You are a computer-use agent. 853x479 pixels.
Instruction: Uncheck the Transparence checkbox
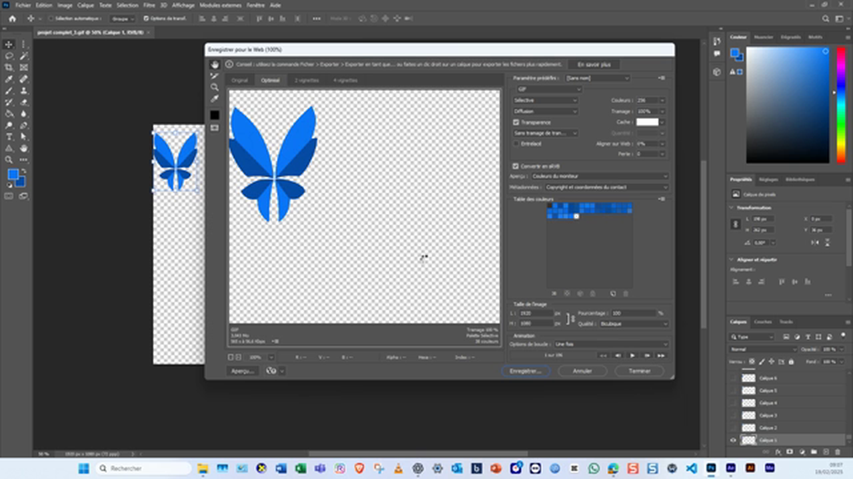(x=516, y=122)
